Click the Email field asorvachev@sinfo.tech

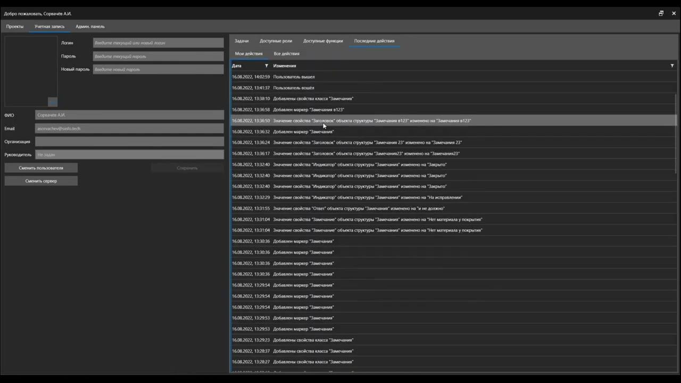[130, 128]
